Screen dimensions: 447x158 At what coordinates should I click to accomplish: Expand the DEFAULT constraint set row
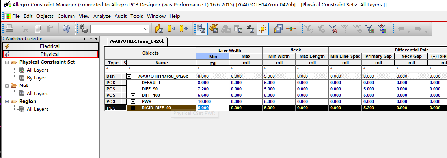click(133, 83)
